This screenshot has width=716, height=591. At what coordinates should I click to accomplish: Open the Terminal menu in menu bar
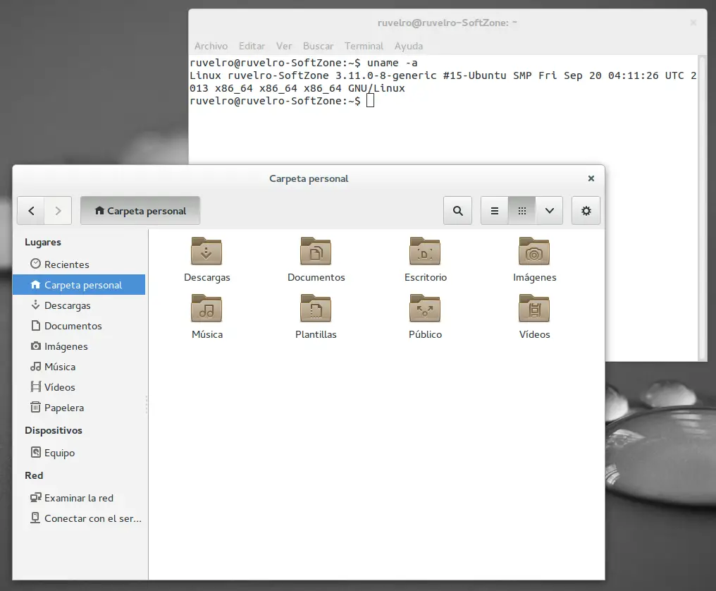(364, 46)
